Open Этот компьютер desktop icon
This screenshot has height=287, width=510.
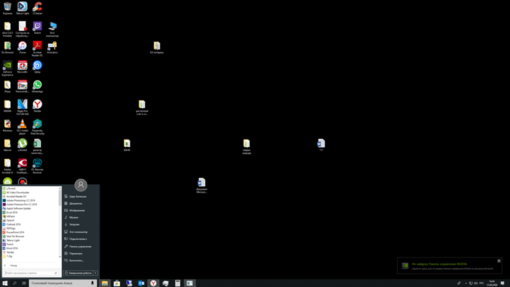click(52, 29)
